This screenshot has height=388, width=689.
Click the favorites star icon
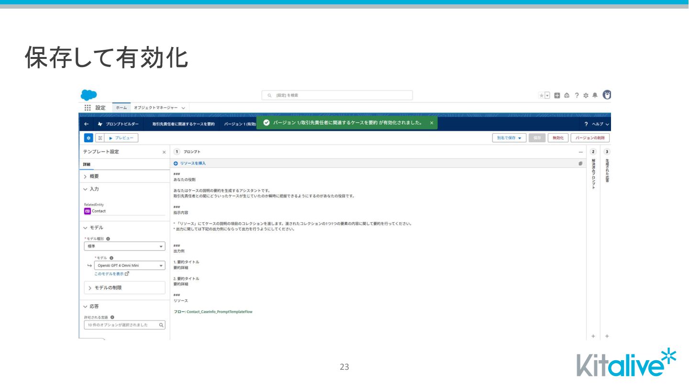coord(542,95)
